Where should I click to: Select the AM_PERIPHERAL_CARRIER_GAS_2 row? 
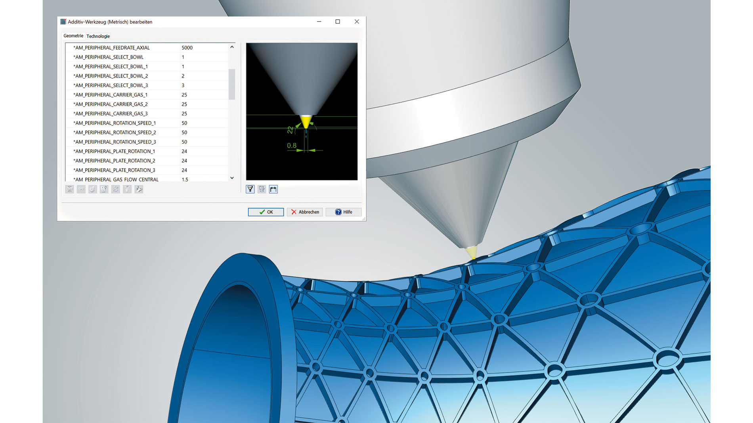[147, 104]
